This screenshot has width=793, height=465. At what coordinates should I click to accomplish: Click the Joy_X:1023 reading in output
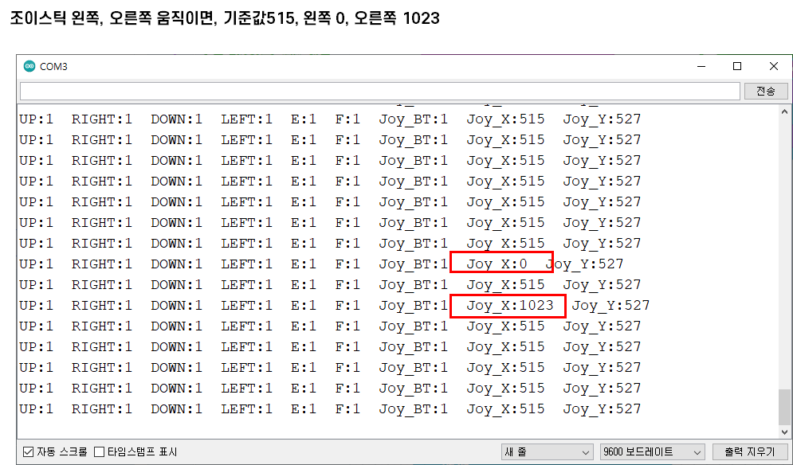coord(510,305)
